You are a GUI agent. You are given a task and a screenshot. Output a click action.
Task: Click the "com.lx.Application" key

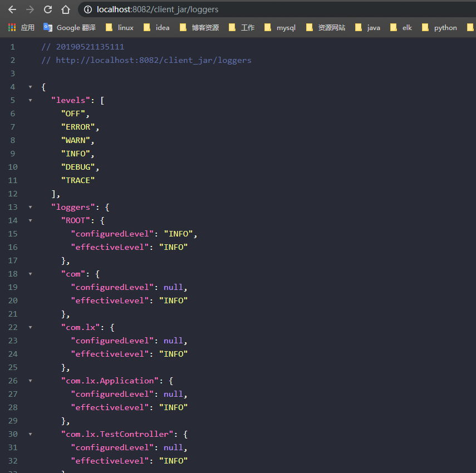pos(110,381)
